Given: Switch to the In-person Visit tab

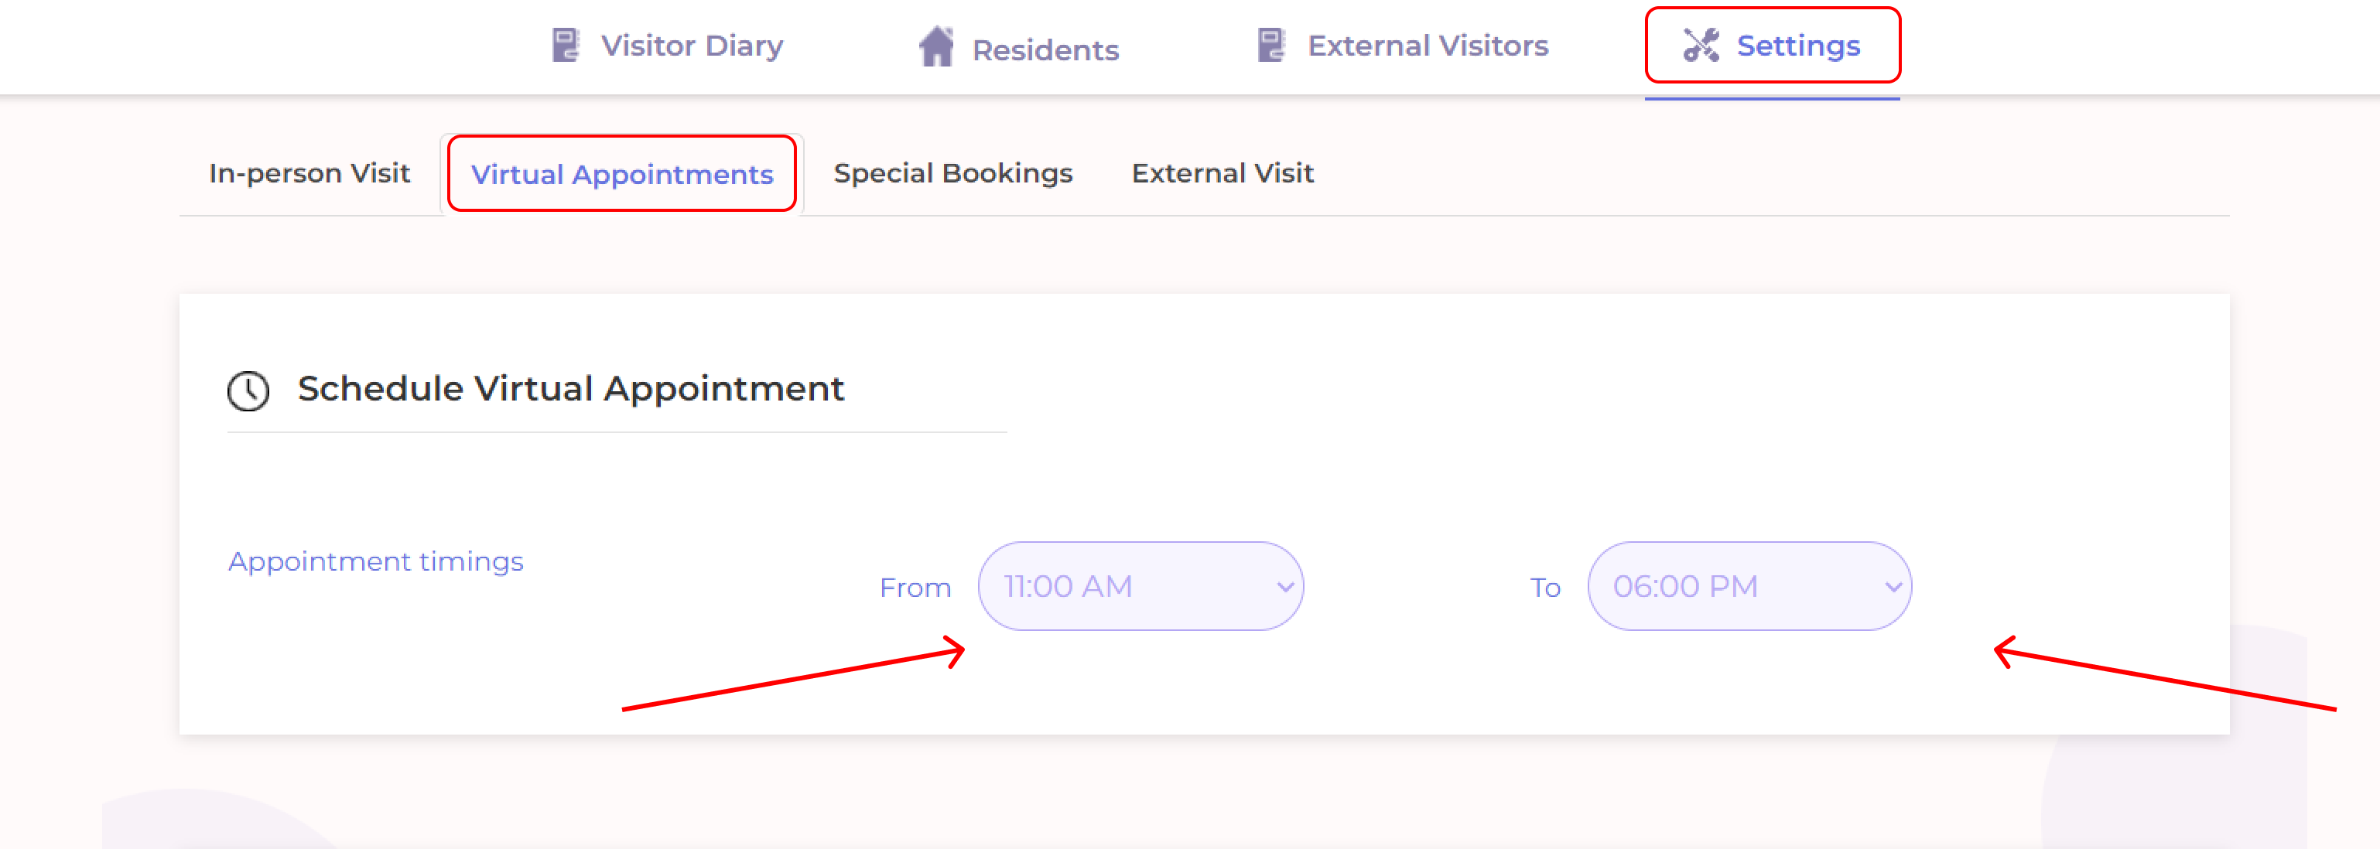Looking at the screenshot, I should click(x=309, y=173).
